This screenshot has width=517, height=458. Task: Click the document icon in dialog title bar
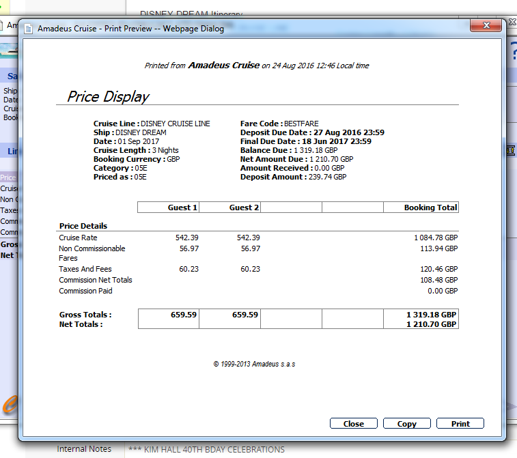click(x=29, y=29)
